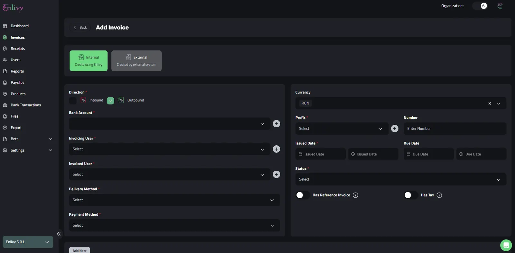Click the Settings sidebar gear icon
Image resolution: width=515 pixels, height=253 pixels.
pos(5,150)
